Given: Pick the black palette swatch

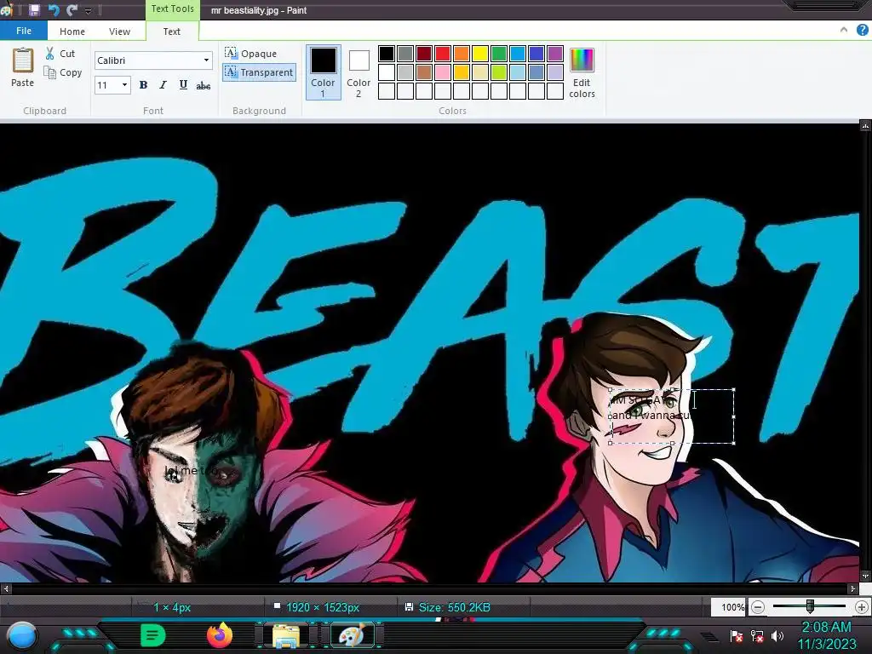Looking at the screenshot, I should 387,54.
